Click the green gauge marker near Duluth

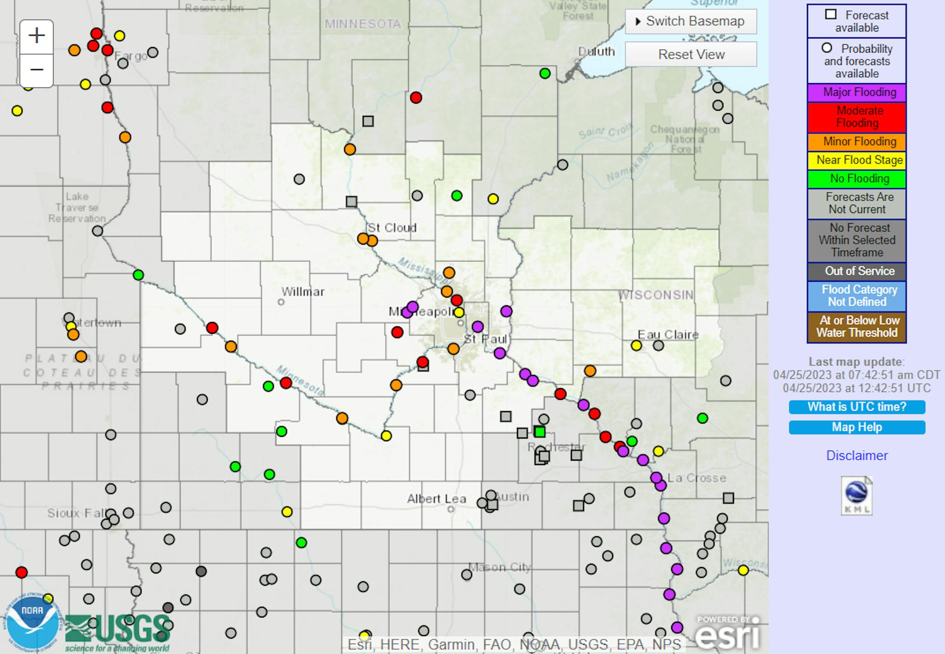click(545, 73)
